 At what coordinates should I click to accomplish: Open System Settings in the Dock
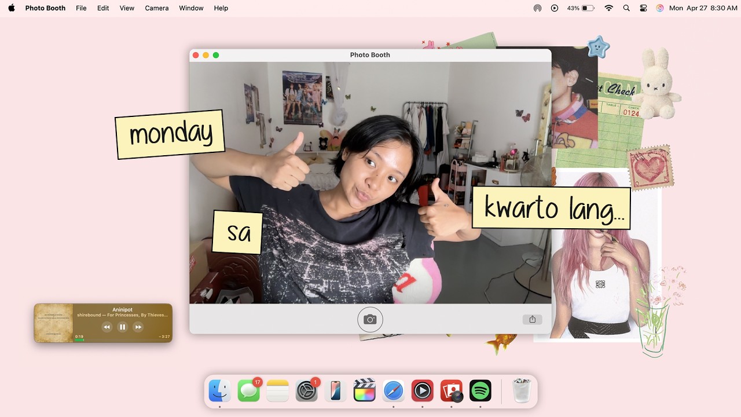click(307, 391)
